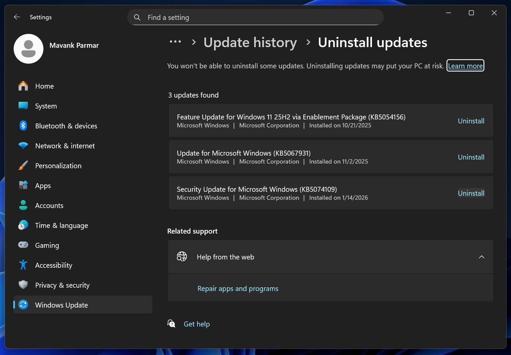Open Personalization using its brush icon
The image size is (511, 355).
click(23, 166)
